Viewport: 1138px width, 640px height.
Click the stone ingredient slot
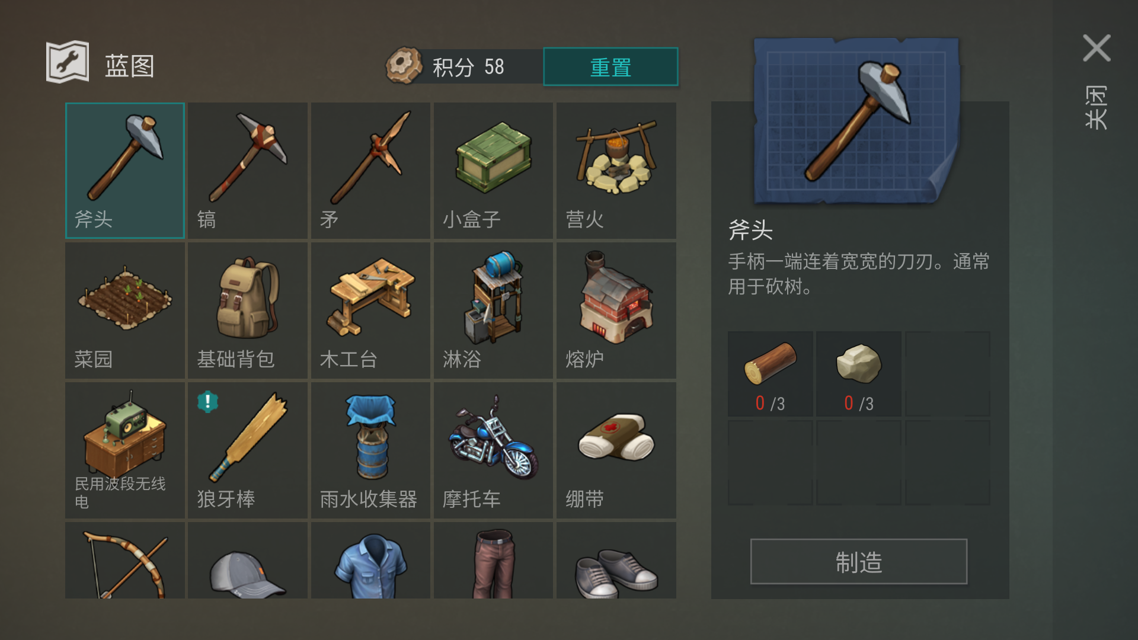pos(859,374)
